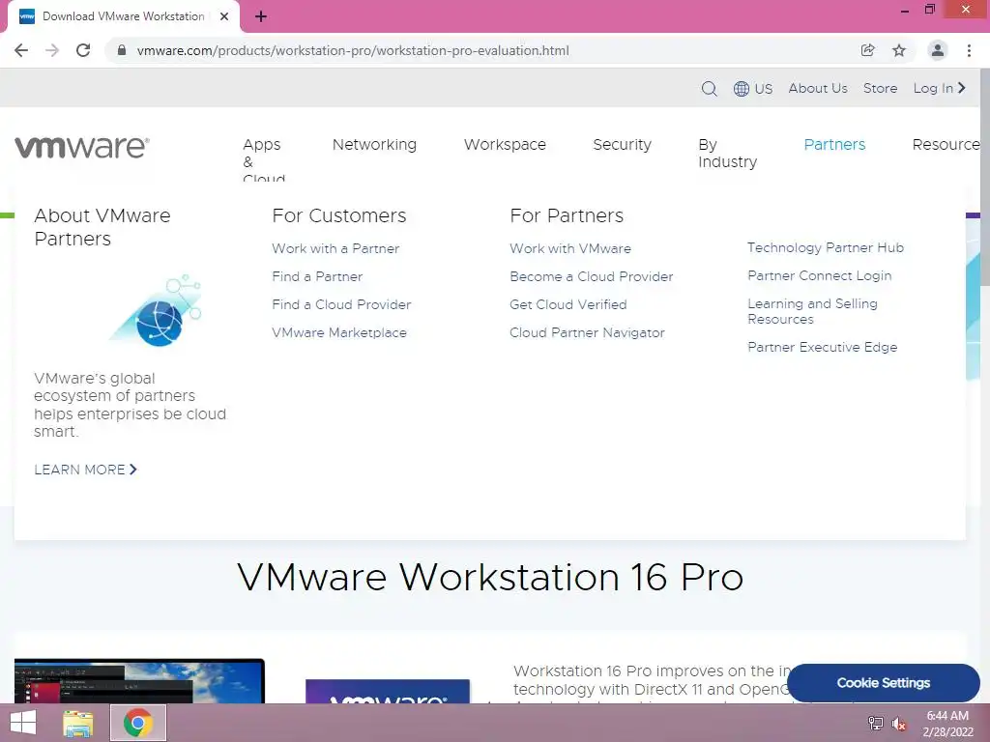Select the Download VMware Workstation tab
This screenshot has width=990, height=742.
(123, 16)
